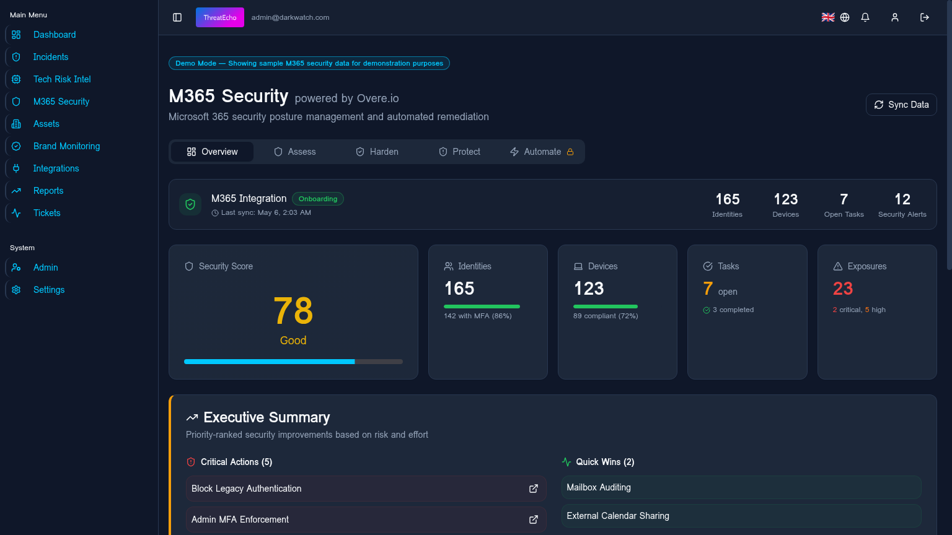Click the Critical Actions (5) heading
This screenshot has width=952, height=535.
[x=236, y=462]
